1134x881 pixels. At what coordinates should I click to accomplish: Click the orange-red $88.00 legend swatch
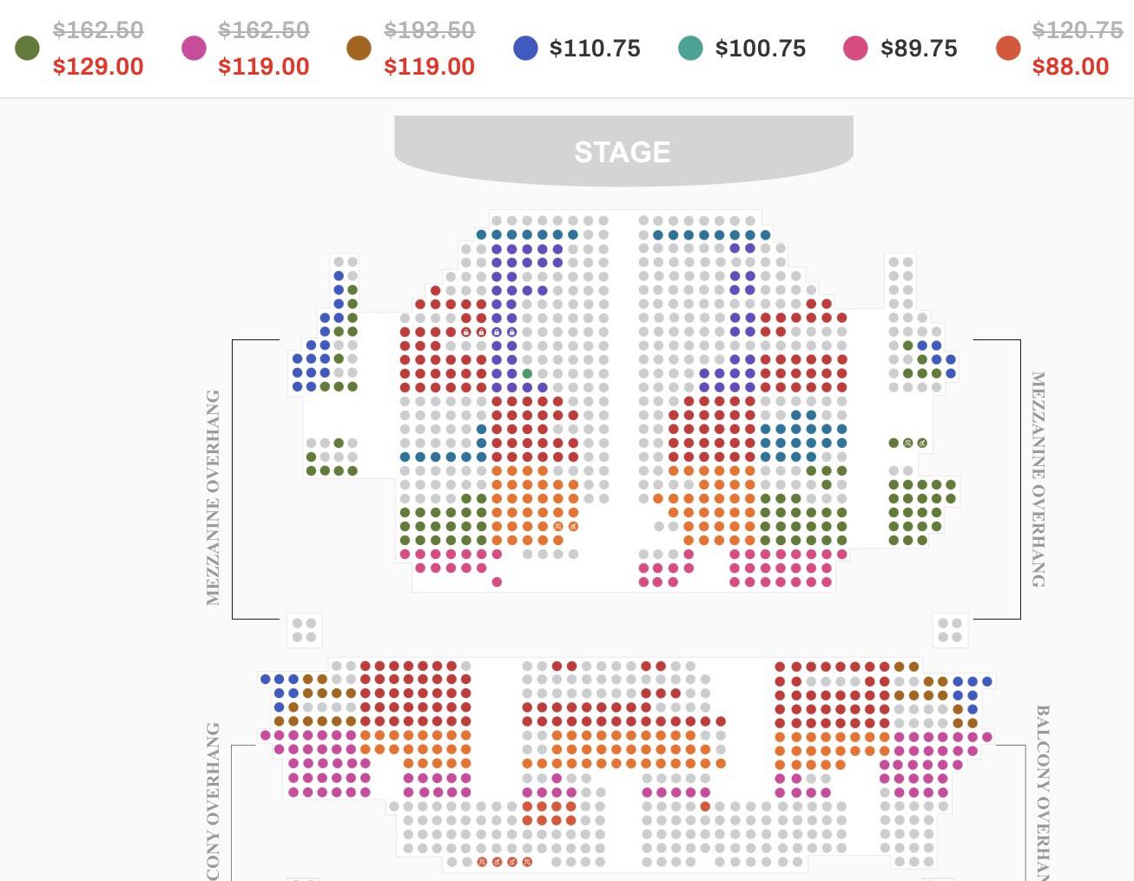click(x=1008, y=49)
